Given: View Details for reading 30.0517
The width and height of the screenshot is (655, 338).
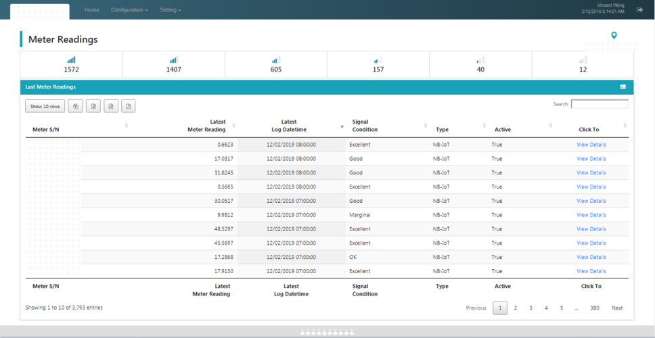Looking at the screenshot, I should point(591,201).
